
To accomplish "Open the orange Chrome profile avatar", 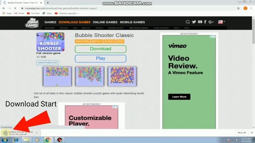I will (245, 8).
